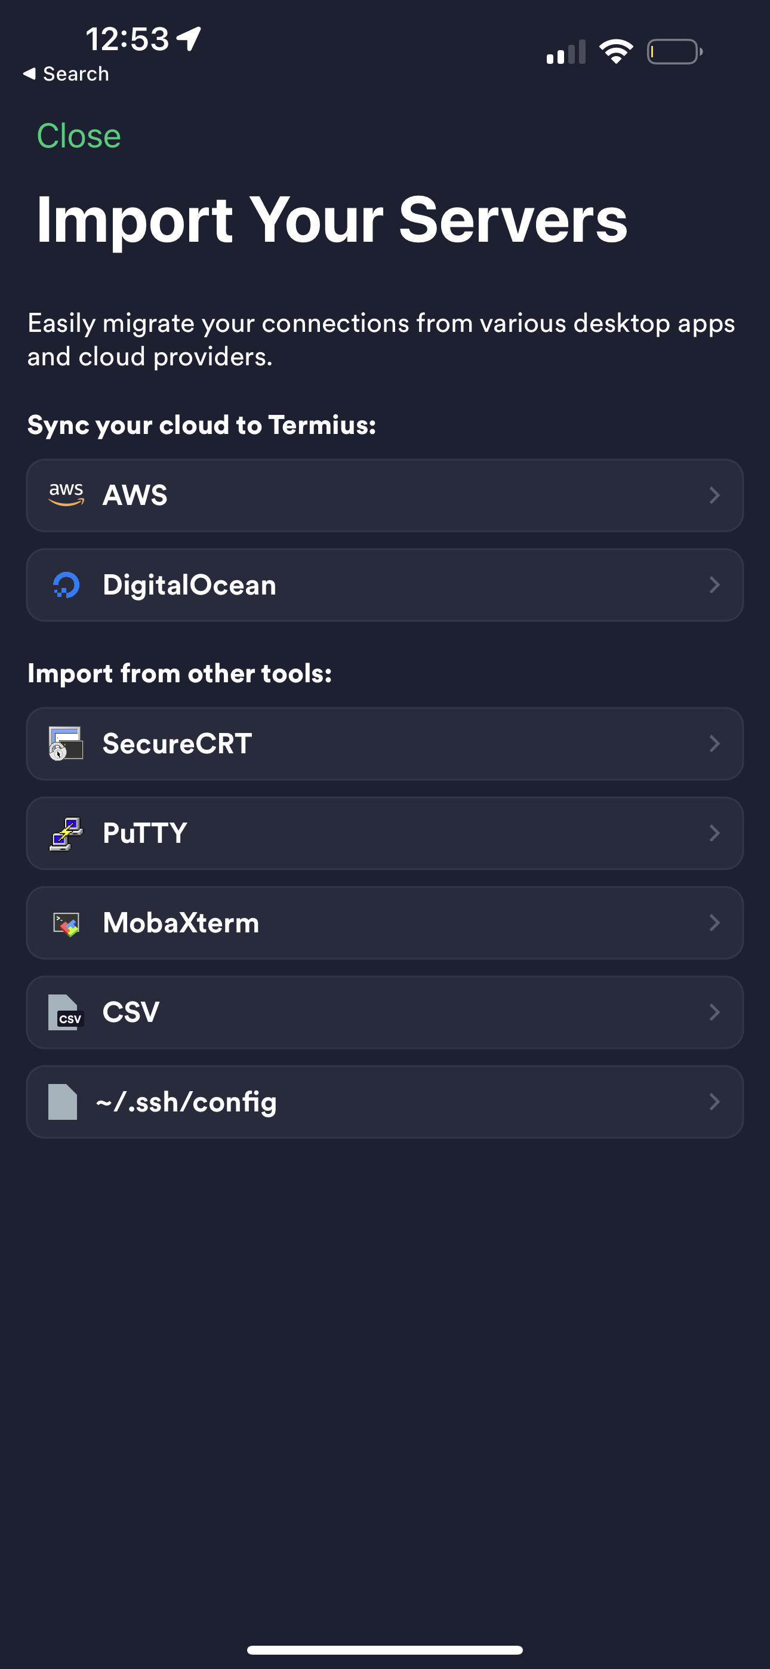
Task: Tap the PuTTY app icon
Action: coord(66,833)
